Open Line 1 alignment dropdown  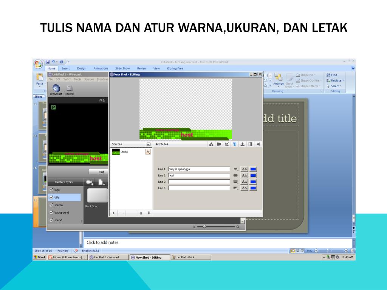[236, 169]
